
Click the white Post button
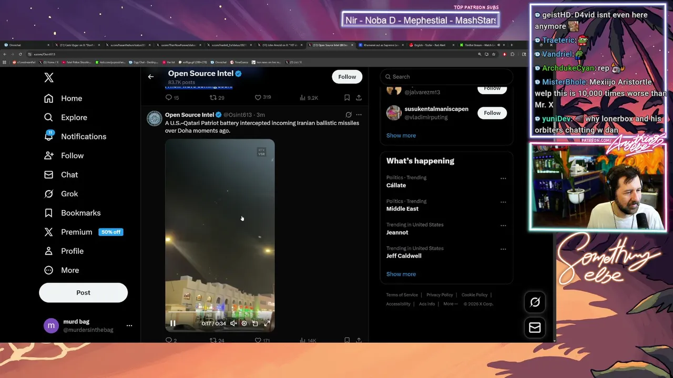click(83, 292)
